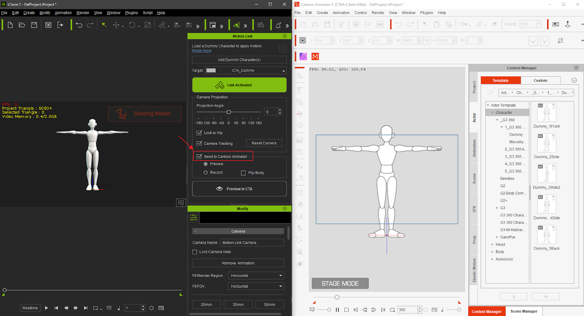
Task: Click grid icon beside X field in Cartoon Animator
Action: [x=303, y=40]
